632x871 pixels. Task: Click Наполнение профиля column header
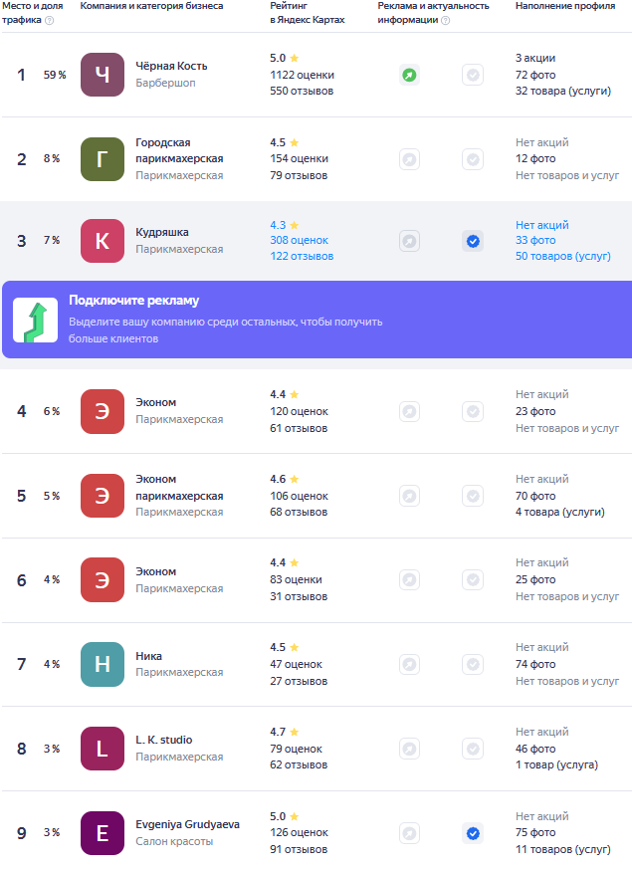[x=564, y=6]
